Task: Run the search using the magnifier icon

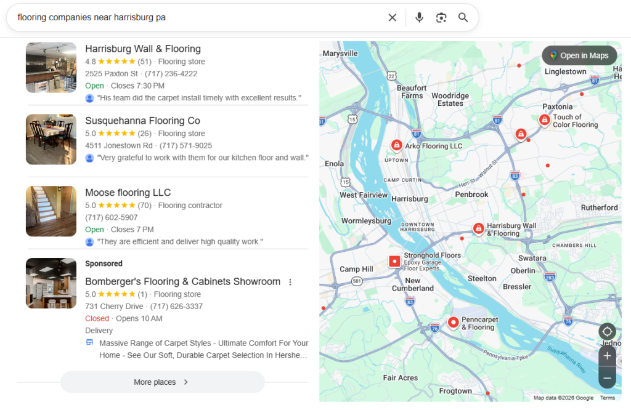Action: pyautogui.click(x=463, y=18)
